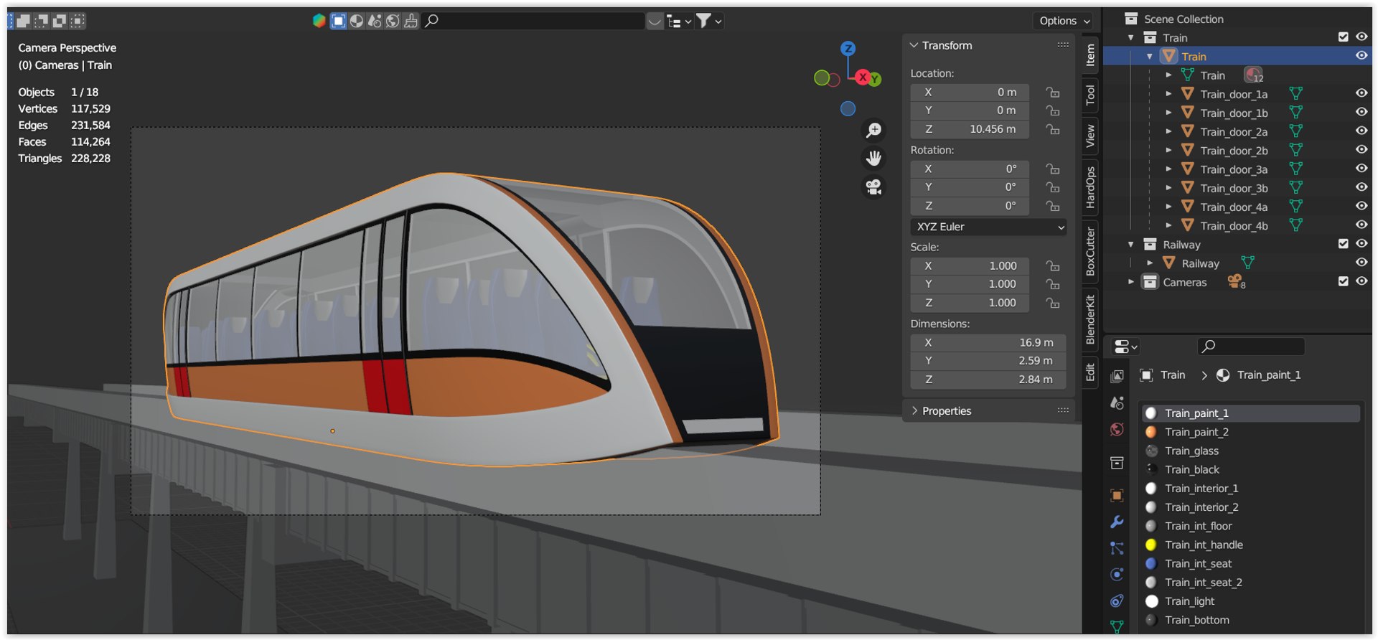Click the camera data icon beside Cameras
The width and height of the screenshot is (1378, 640).
tap(1235, 282)
